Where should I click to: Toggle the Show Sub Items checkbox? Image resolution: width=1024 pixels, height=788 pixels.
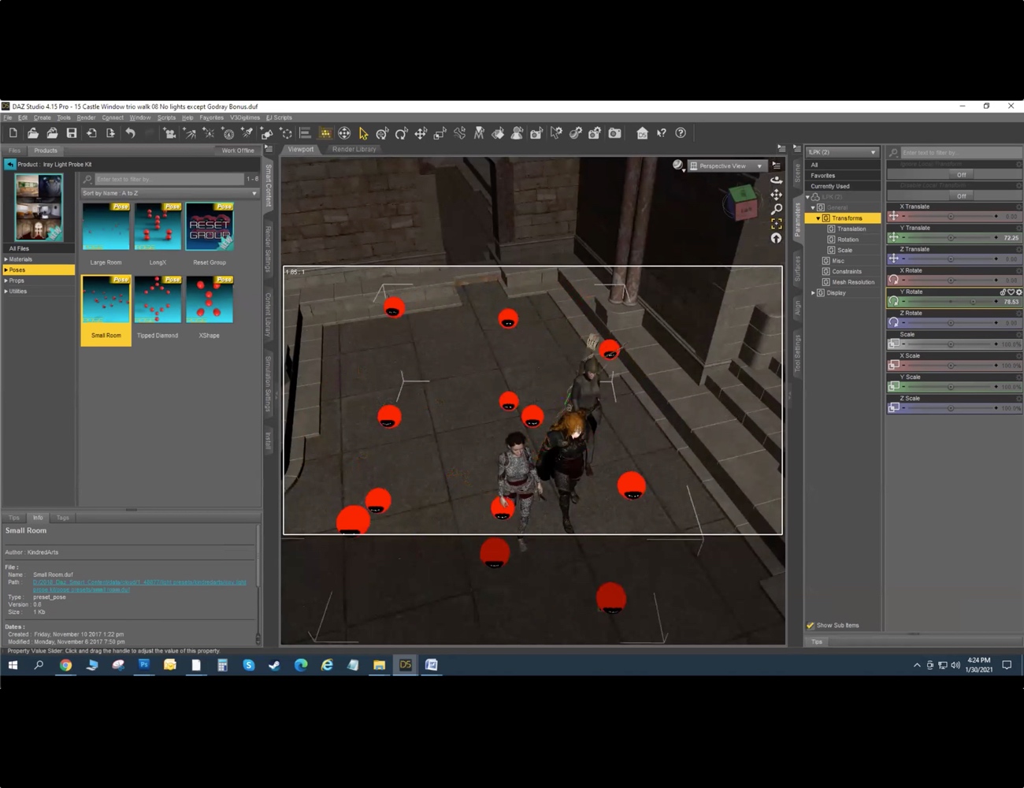pyautogui.click(x=811, y=626)
